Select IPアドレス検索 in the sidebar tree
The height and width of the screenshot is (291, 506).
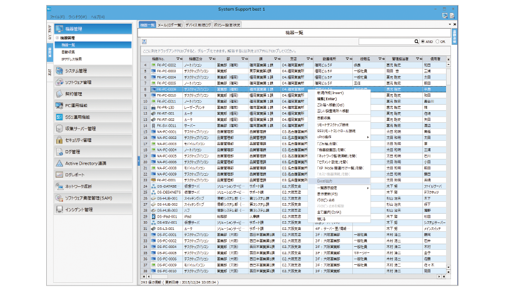point(72,59)
